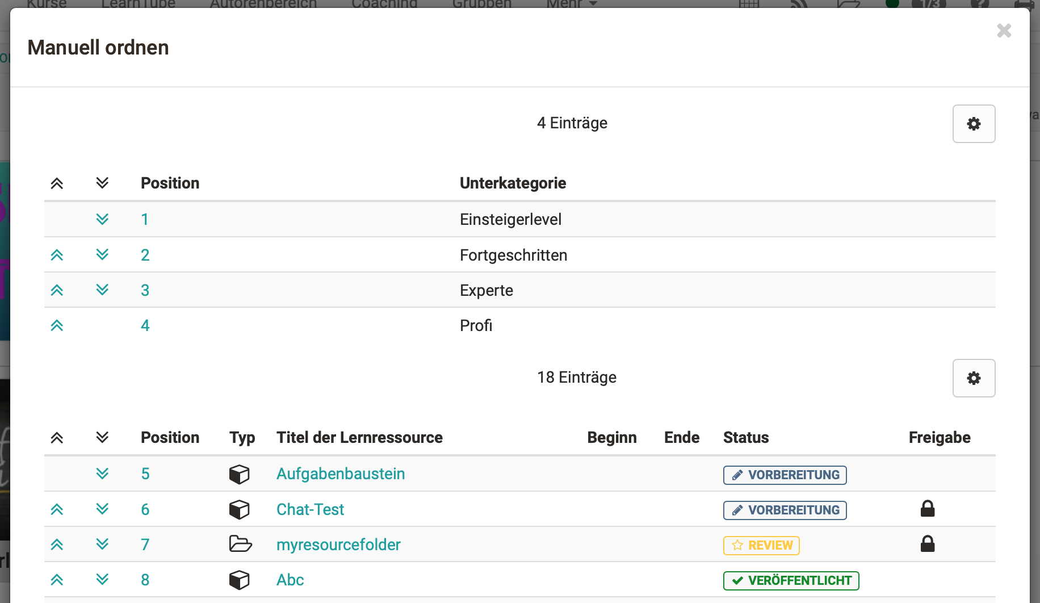Move Einsteigerlevel down one position
The image size is (1040, 603).
point(102,219)
